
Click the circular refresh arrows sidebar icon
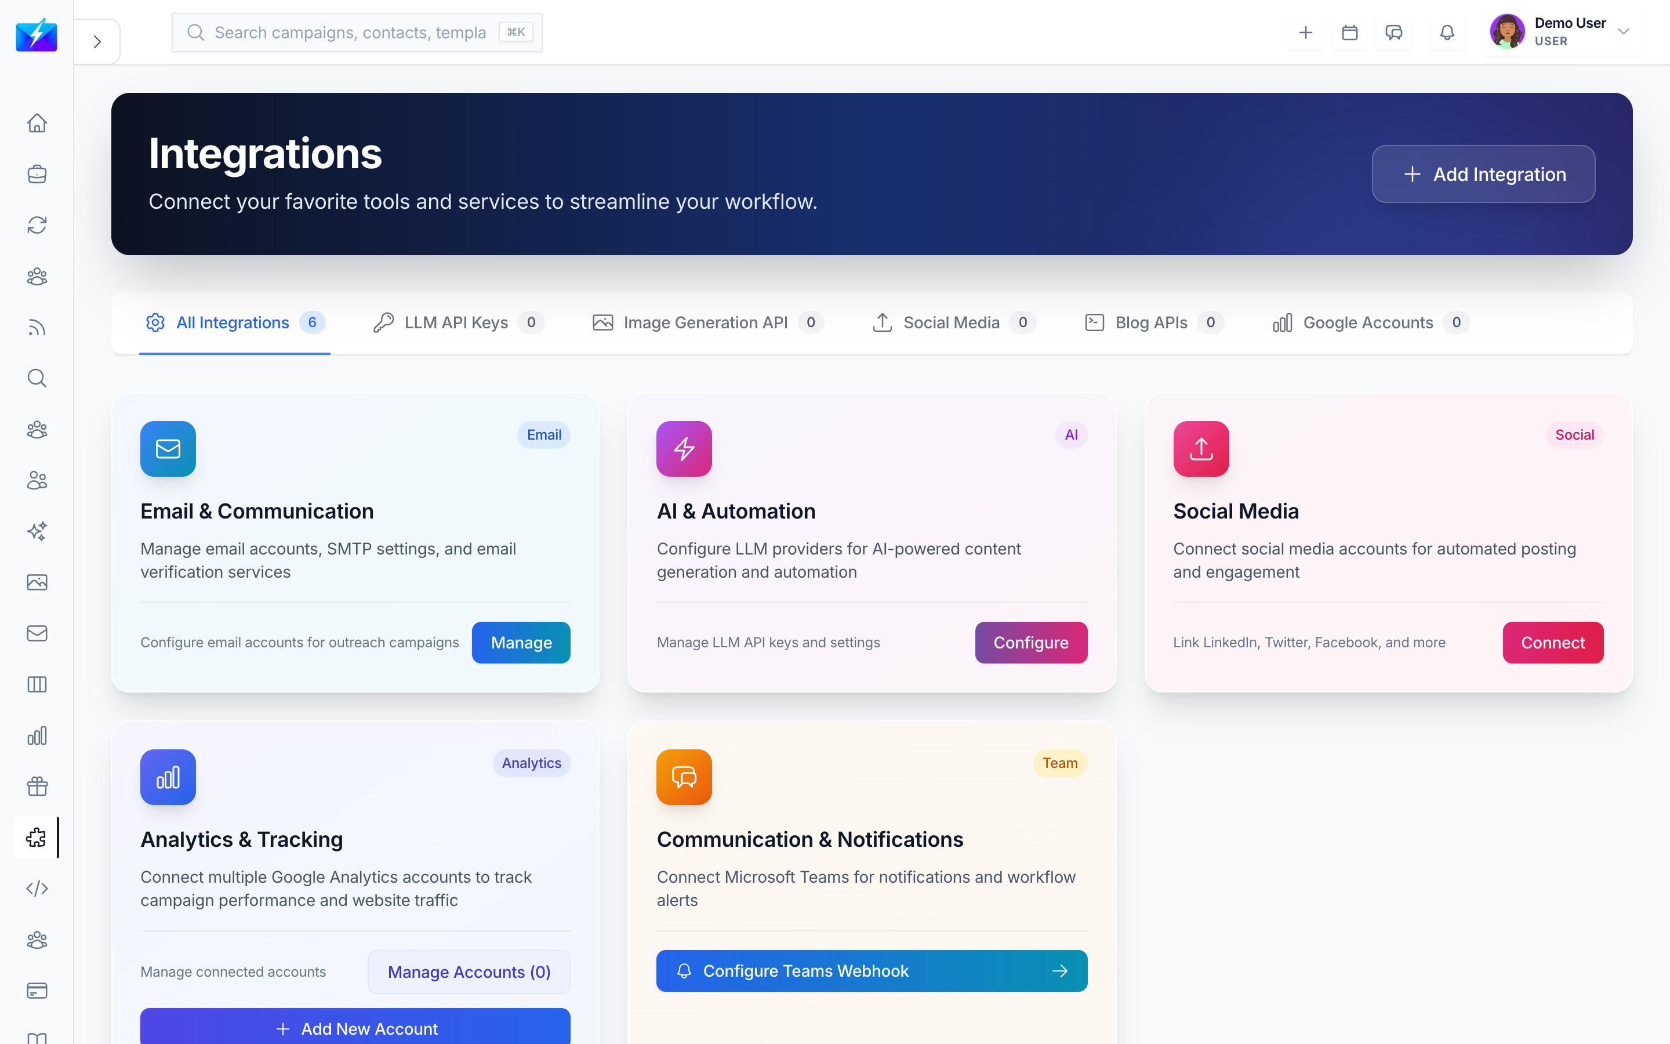(x=37, y=225)
